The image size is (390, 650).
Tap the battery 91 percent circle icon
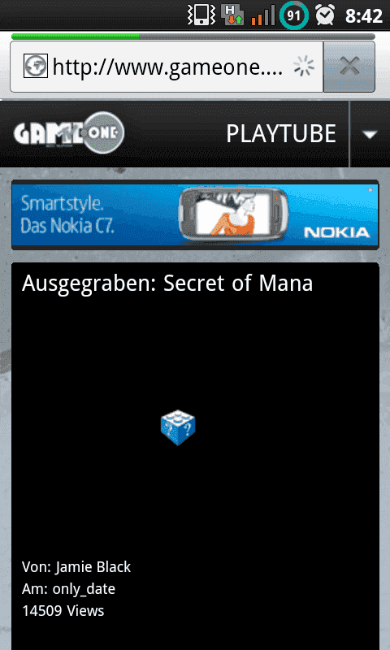(294, 15)
